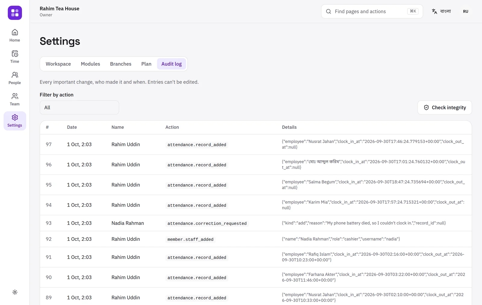Viewport: 482px width, 305px height.
Task: Open the People section in sidebar
Action: (15, 78)
